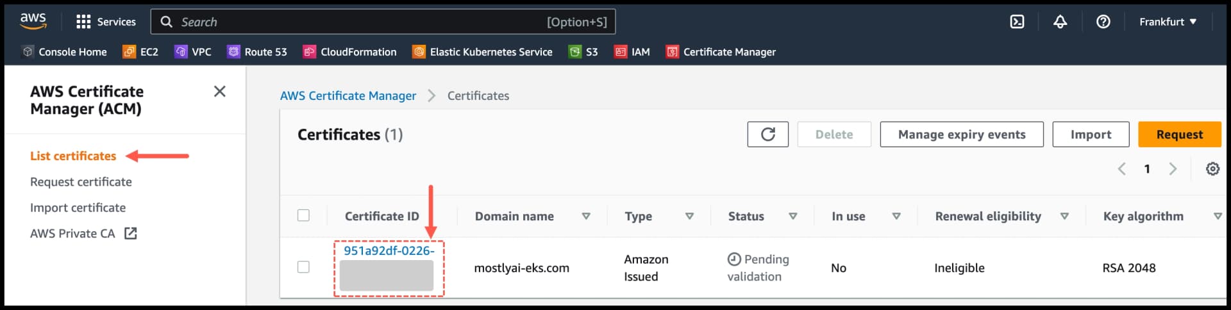The height and width of the screenshot is (310, 1231).
Task: Click the Ineligible renewal cell
Action: pyautogui.click(x=959, y=268)
